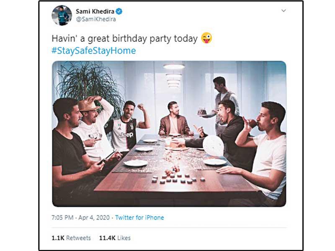The height and width of the screenshot is (251, 335).
Task: Click the @SamiKhedira handle
Action: pos(96,19)
